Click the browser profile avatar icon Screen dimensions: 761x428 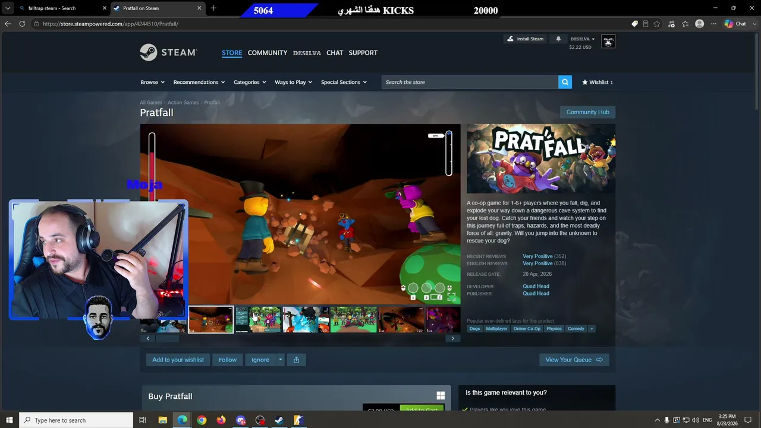[x=700, y=24]
